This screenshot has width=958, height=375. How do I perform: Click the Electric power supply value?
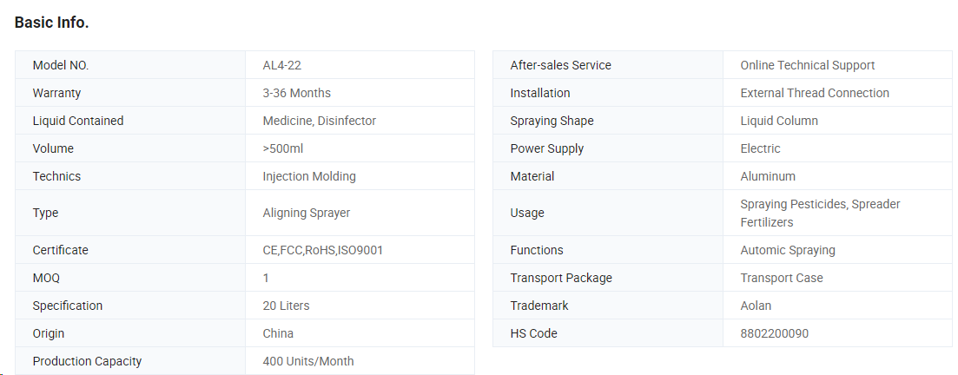[760, 148]
